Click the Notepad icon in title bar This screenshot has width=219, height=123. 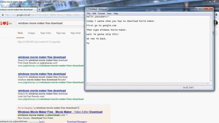[x=88, y=9]
